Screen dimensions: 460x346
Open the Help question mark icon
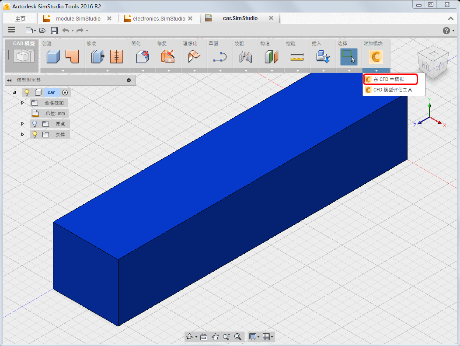pyautogui.click(x=446, y=31)
